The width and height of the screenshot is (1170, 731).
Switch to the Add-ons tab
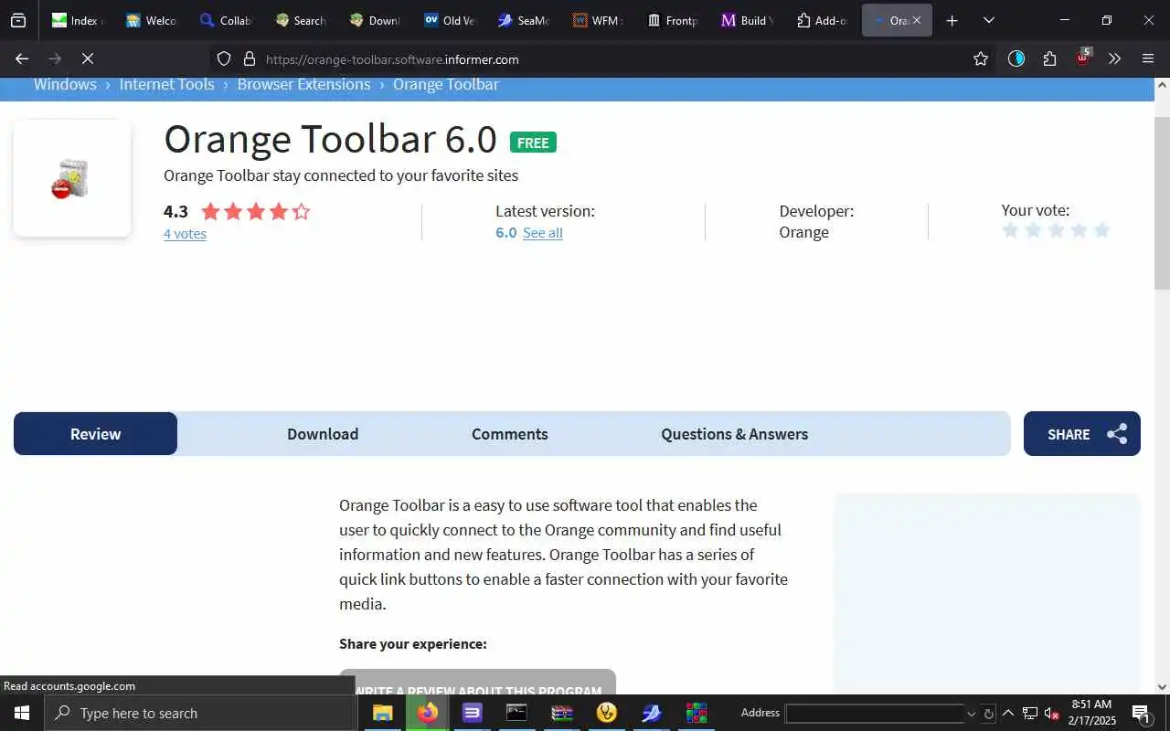coord(822,20)
